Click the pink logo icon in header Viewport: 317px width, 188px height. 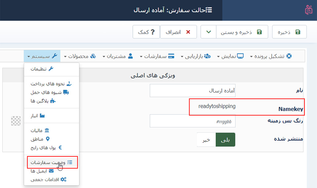tap(309, 10)
